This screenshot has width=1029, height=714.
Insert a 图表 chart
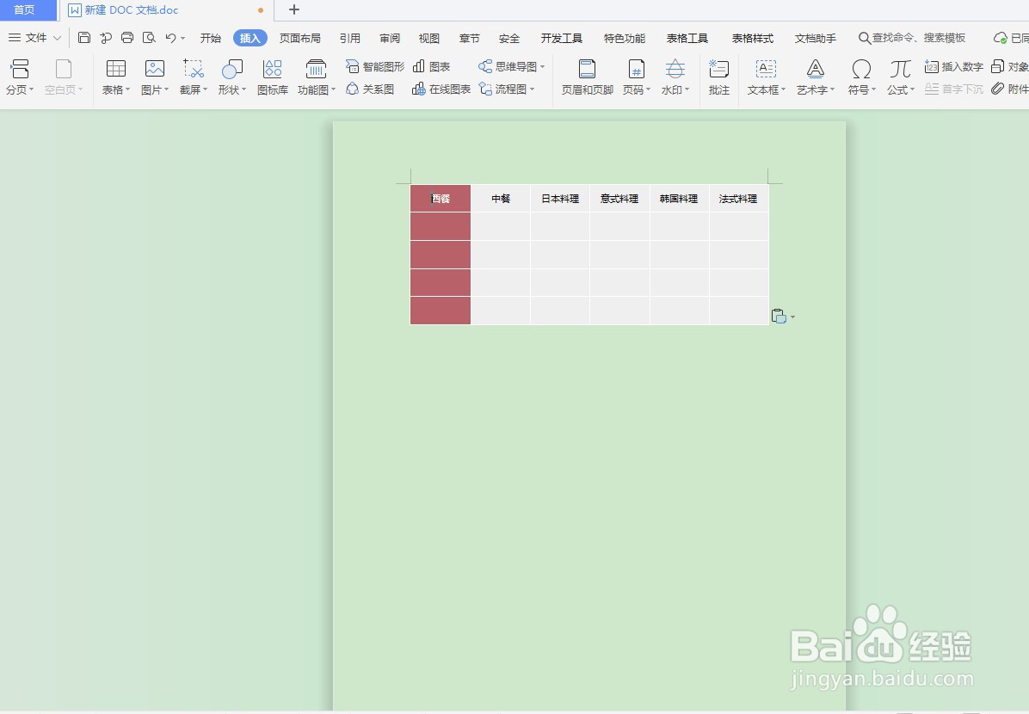pos(431,66)
